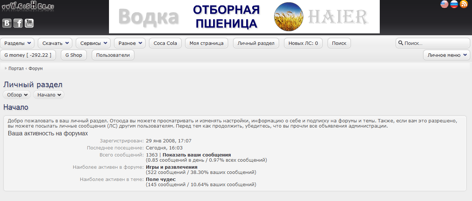The height and width of the screenshot is (201, 472).
Task: Open the Скачать dropdown menu
Action: click(x=55, y=43)
